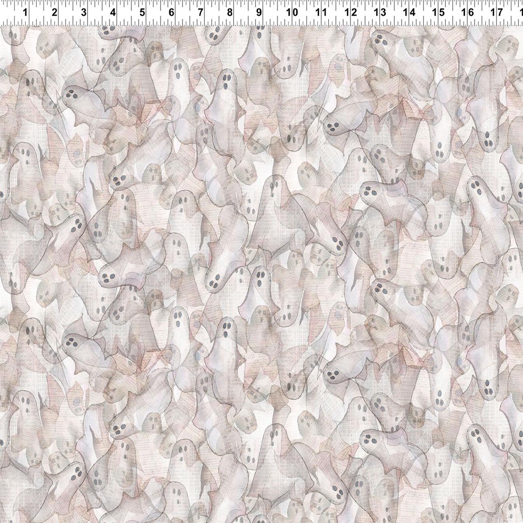
Task: Click the ruler number 5
Action: tap(142, 13)
